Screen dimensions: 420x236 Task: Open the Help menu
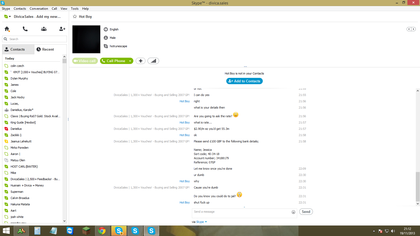click(85, 9)
